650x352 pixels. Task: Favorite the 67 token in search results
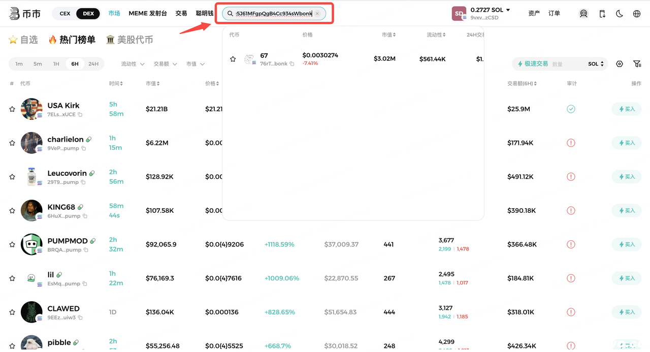click(x=233, y=59)
